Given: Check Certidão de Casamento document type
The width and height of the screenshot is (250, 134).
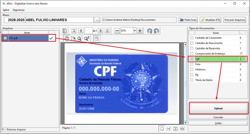Looking at the screenshot, I should 192,38.
